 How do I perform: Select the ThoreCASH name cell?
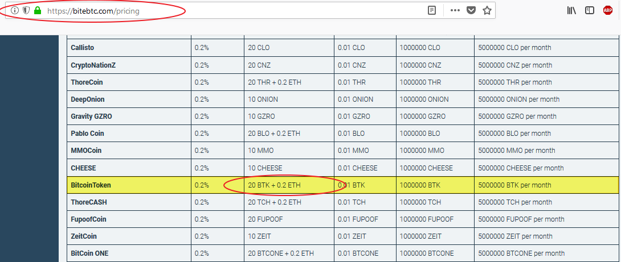[129, 202]
